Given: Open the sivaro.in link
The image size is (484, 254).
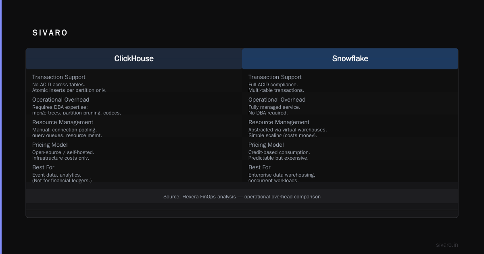Looking at the screenshot, I should [447, 245].
